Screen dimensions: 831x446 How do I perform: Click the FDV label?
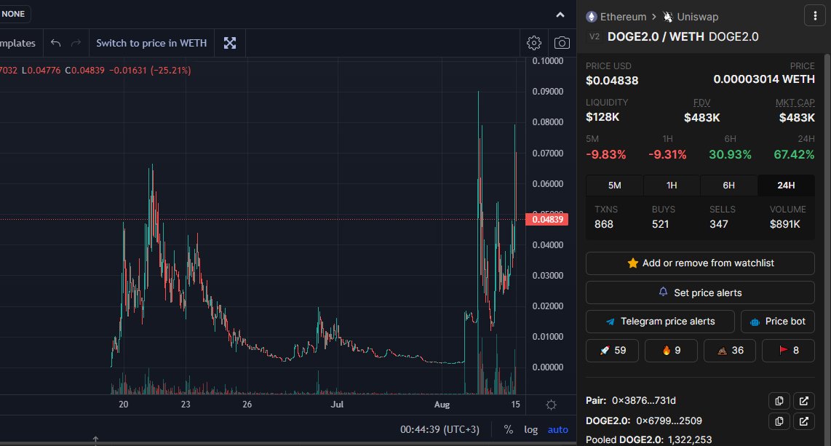[701, 103]
